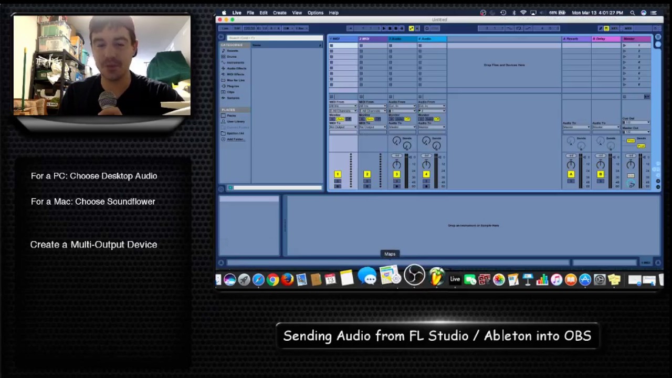Toggle return track A activator

[571, 174]
